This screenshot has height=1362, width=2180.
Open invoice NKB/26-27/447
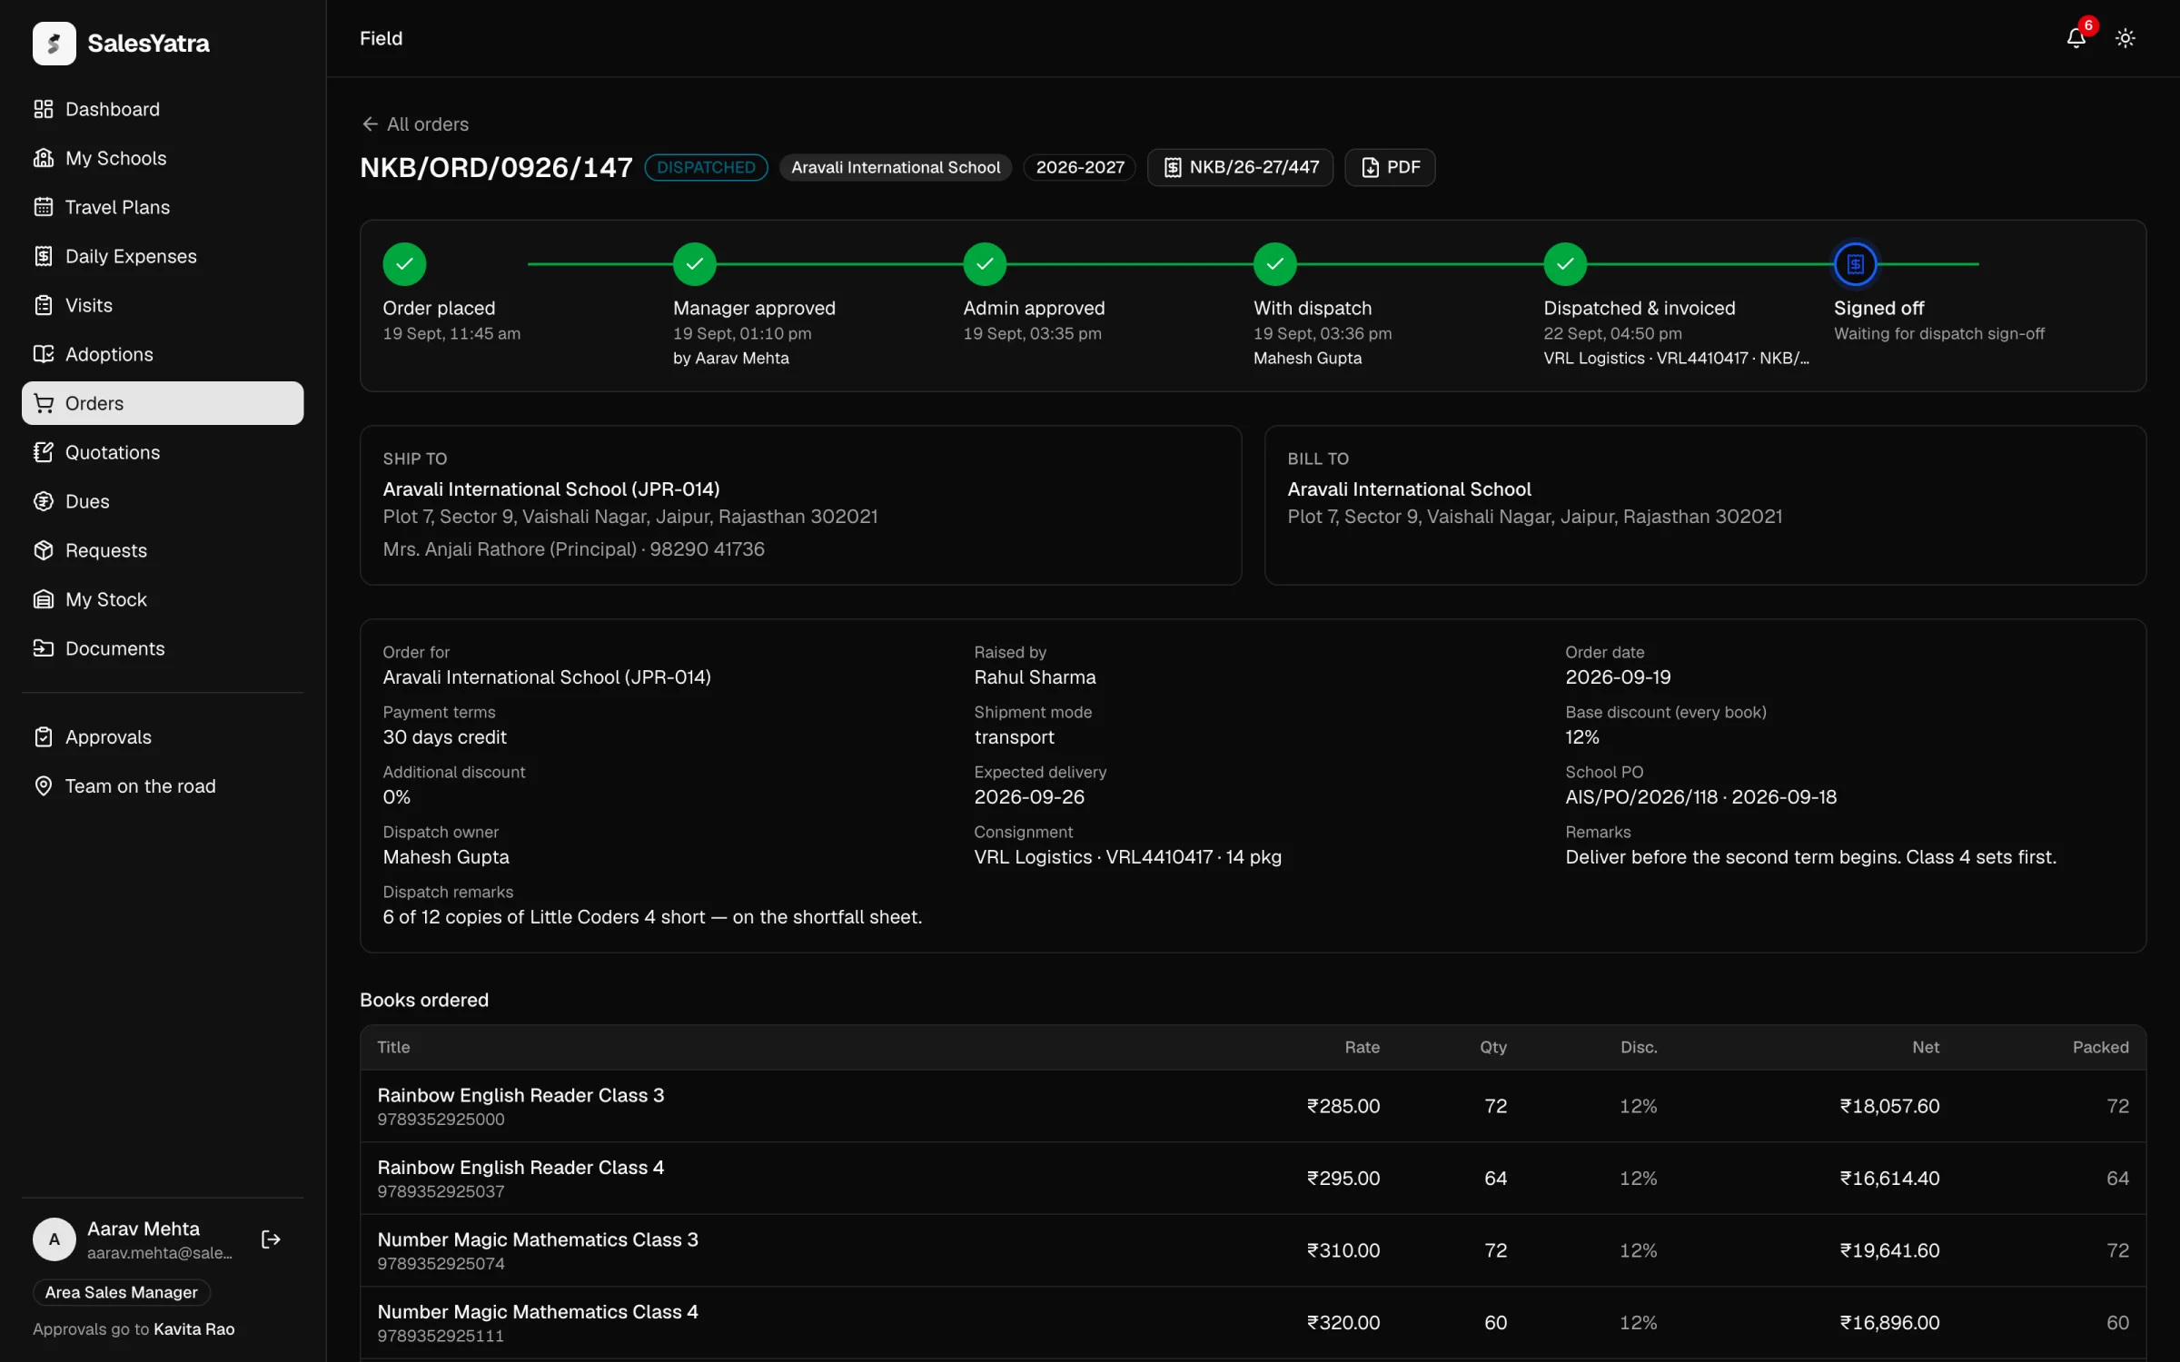click(1240, 167)
